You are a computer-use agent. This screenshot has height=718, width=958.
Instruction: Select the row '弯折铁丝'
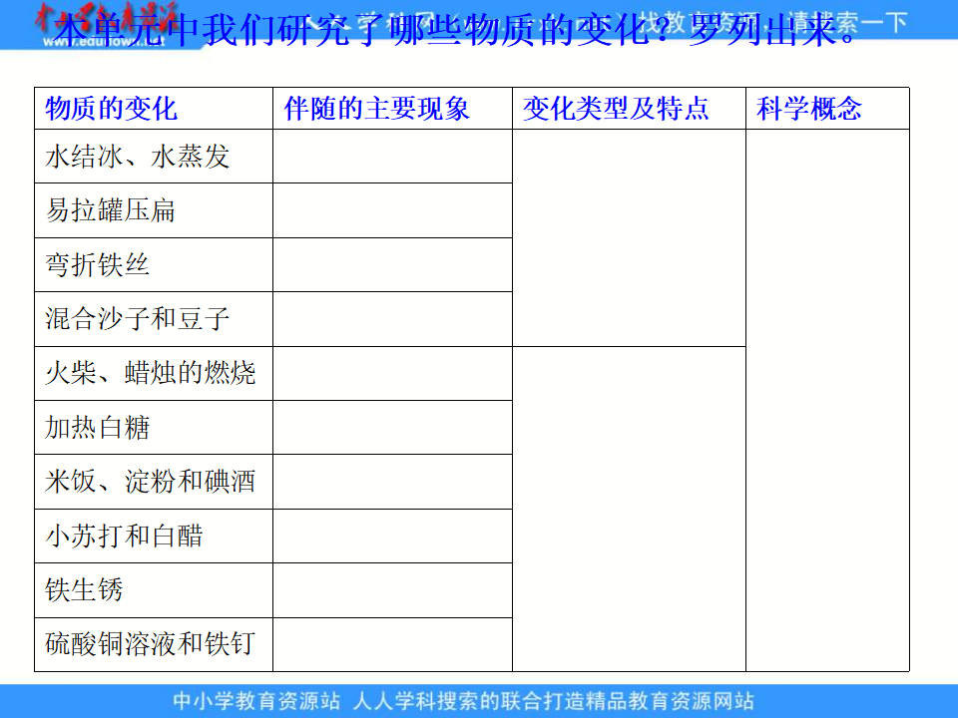pos(154,265)
